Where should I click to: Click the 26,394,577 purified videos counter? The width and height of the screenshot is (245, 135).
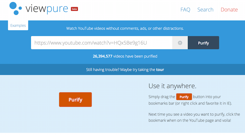(x=125, y=56)
